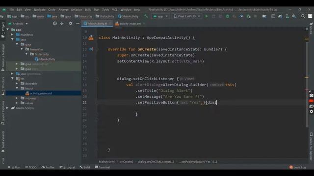The image size is (314, 176).
Task: Click the camera icon on the right edge
Action: (x=311, y=96)
